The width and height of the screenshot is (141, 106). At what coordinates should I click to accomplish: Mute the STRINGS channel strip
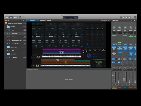130,84
